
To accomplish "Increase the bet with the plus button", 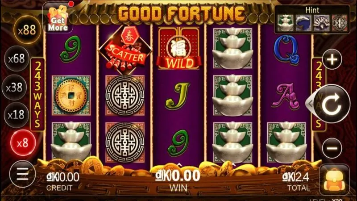I will (332, 59).
